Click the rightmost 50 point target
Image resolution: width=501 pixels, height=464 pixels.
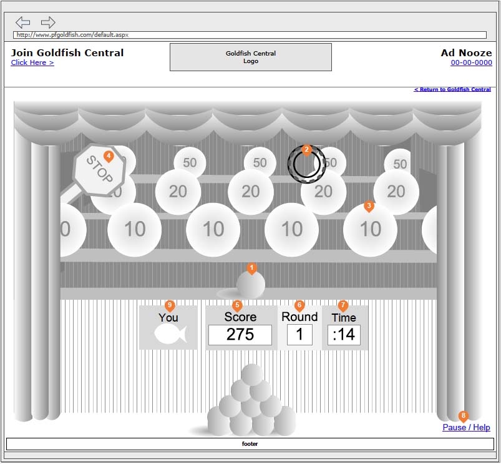[399, 164]
